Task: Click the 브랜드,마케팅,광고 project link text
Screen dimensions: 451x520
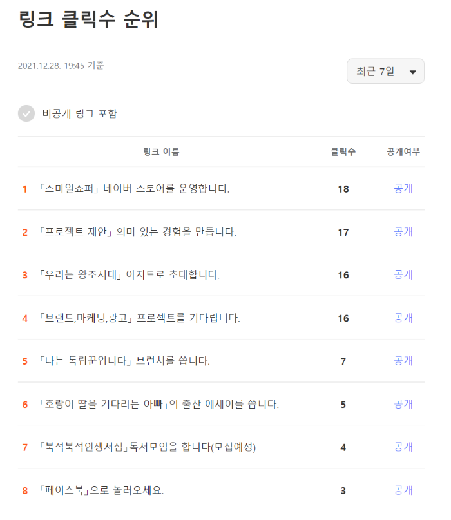Action: point(145,318)
